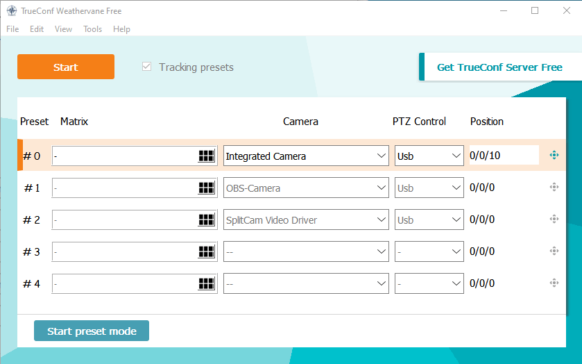
Task: Click the 0/0/10 position field
Action: 504,155
